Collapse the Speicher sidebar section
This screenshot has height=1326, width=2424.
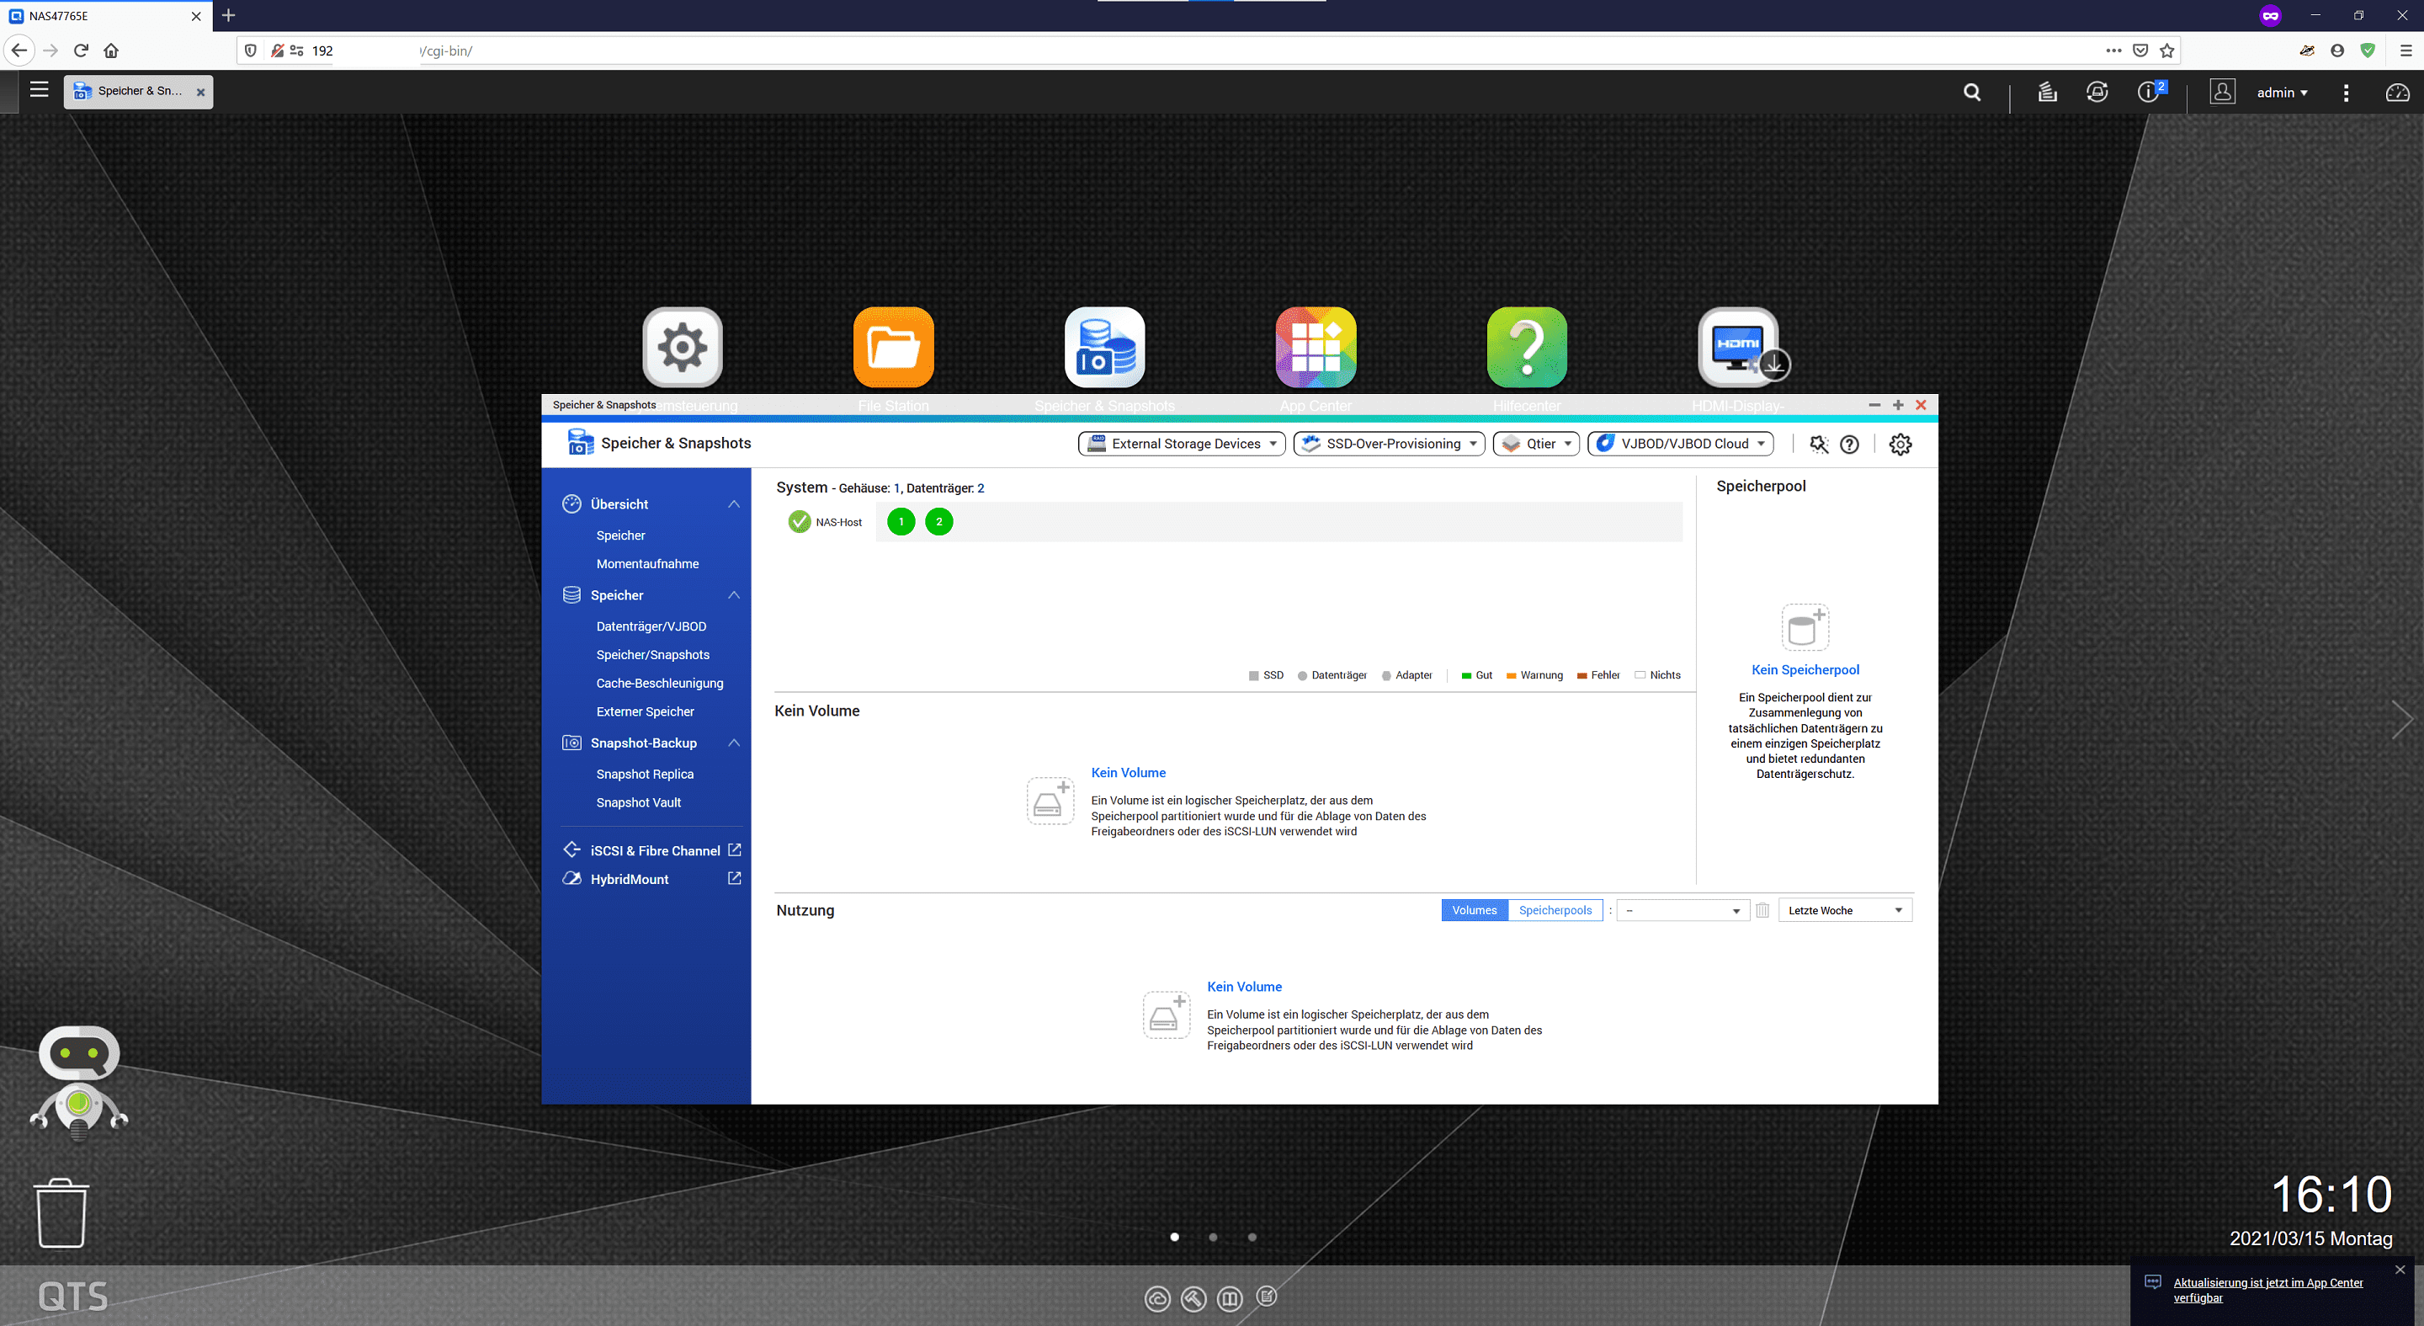(x=734, y=596)
